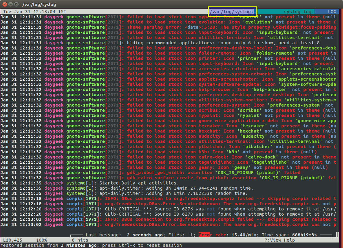The image size is (343, 248).
Task: Click the Tue Jan 31 12:13:04 IST clock
Action: click(33, 12)
